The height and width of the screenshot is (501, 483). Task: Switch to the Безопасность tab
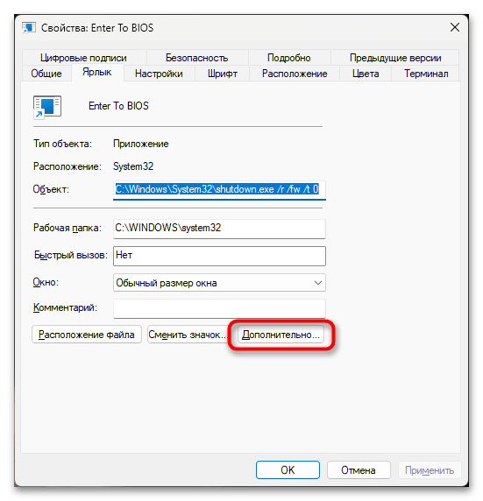point(197,58)
